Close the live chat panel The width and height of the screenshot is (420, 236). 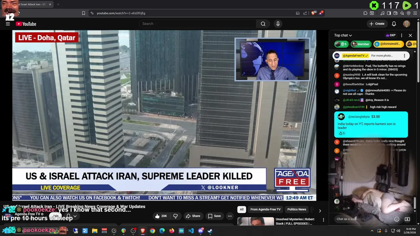tap(410, 35)
